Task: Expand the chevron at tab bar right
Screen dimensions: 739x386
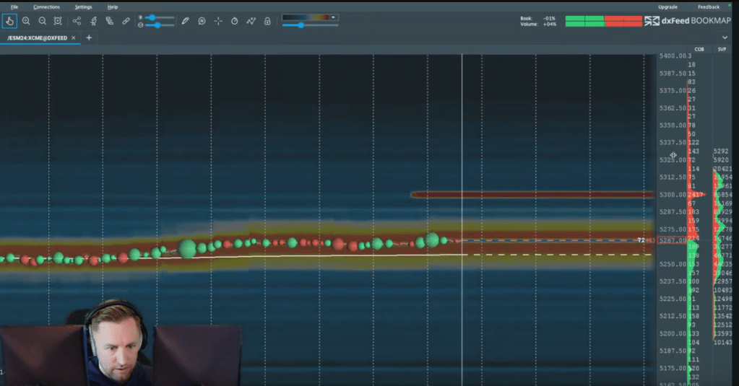Action: [x=725, y=38]
